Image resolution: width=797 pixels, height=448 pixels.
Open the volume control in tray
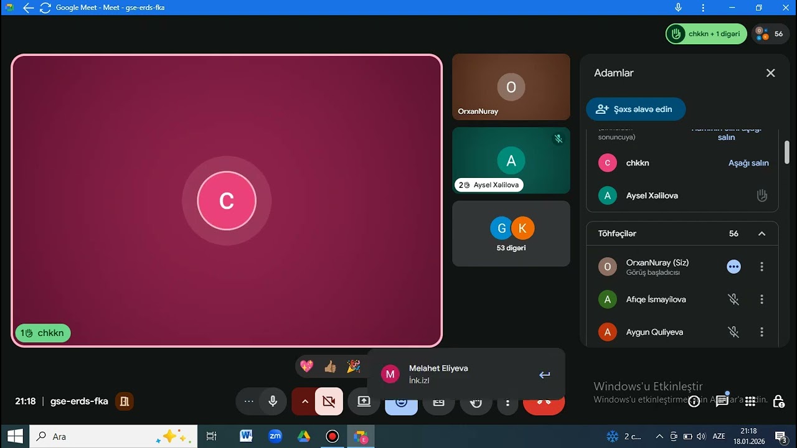(702, 436)
